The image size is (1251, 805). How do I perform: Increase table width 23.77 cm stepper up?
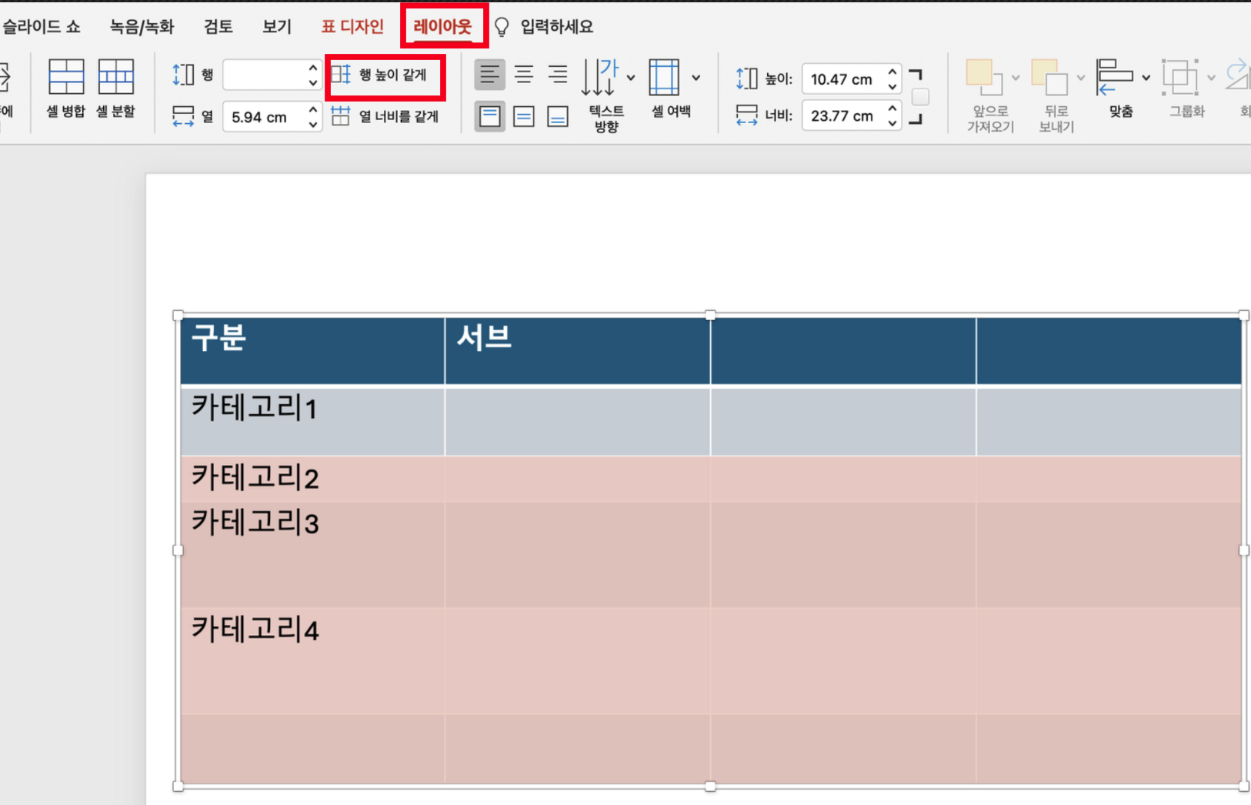tap(892, 109)
